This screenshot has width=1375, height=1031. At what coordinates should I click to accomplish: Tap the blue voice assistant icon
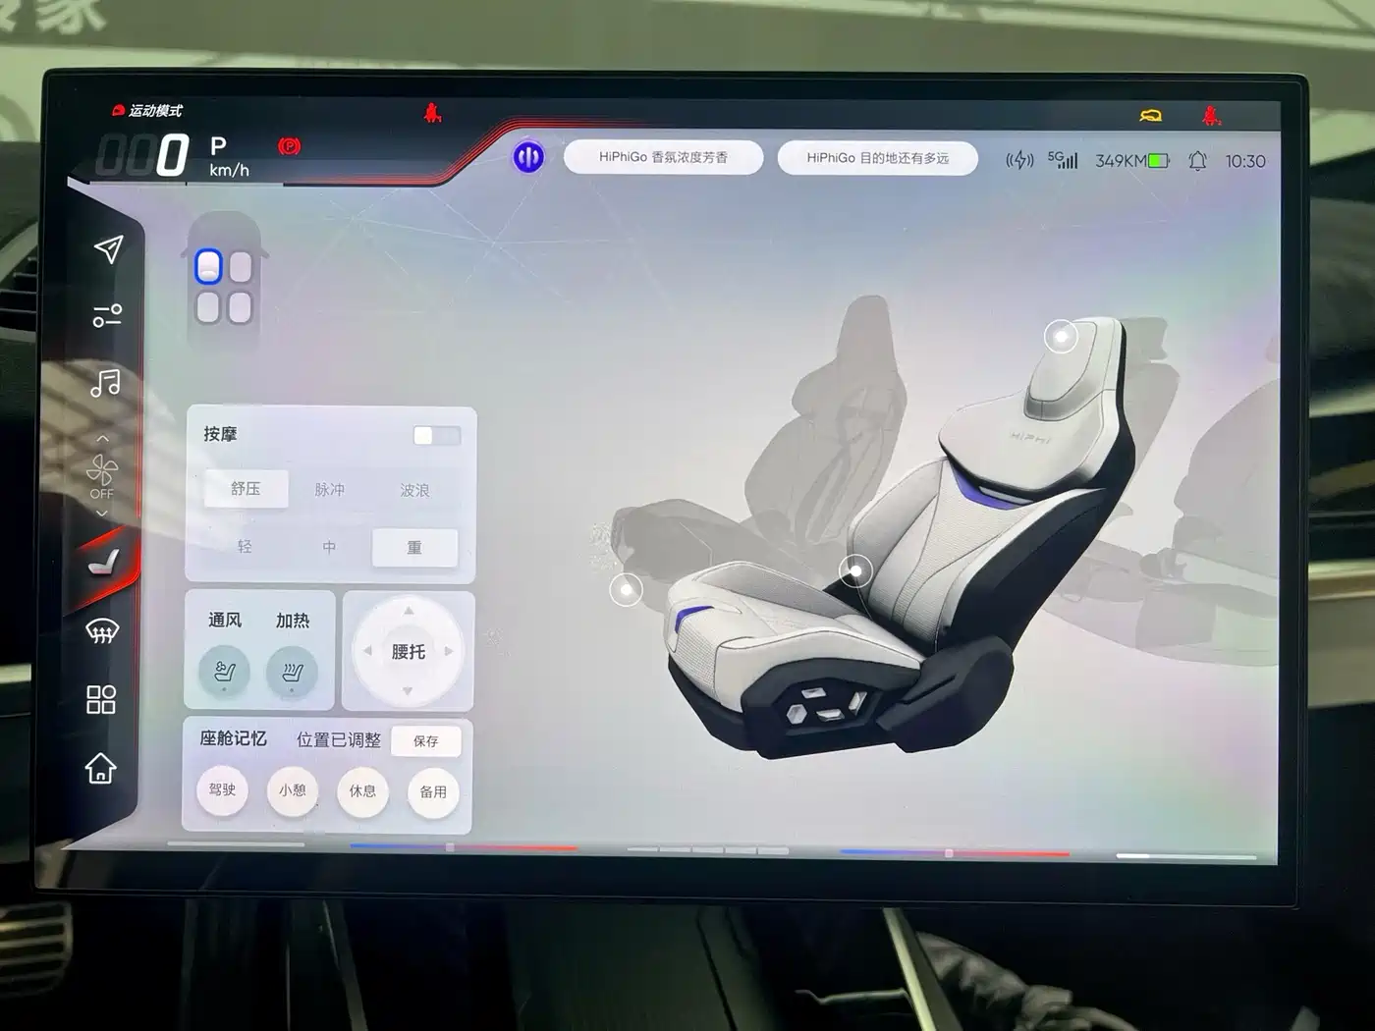(x=528, y=157)
